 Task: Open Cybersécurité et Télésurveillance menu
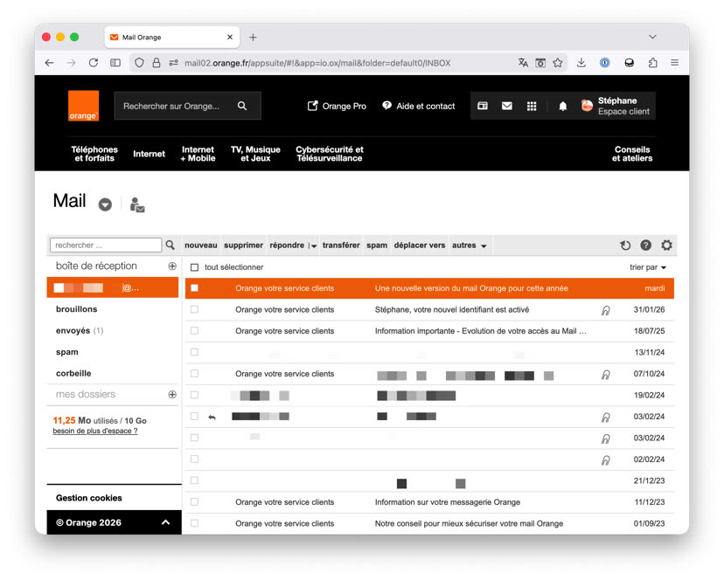[x=330, y=154]
